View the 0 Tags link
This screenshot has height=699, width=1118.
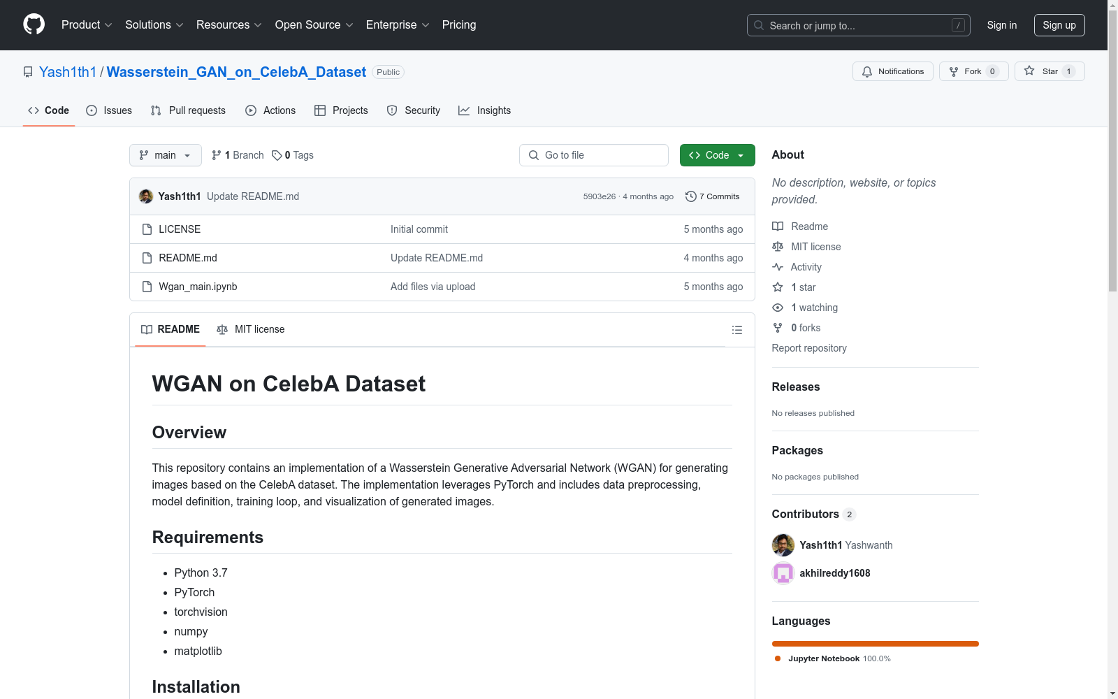(293, 155)
